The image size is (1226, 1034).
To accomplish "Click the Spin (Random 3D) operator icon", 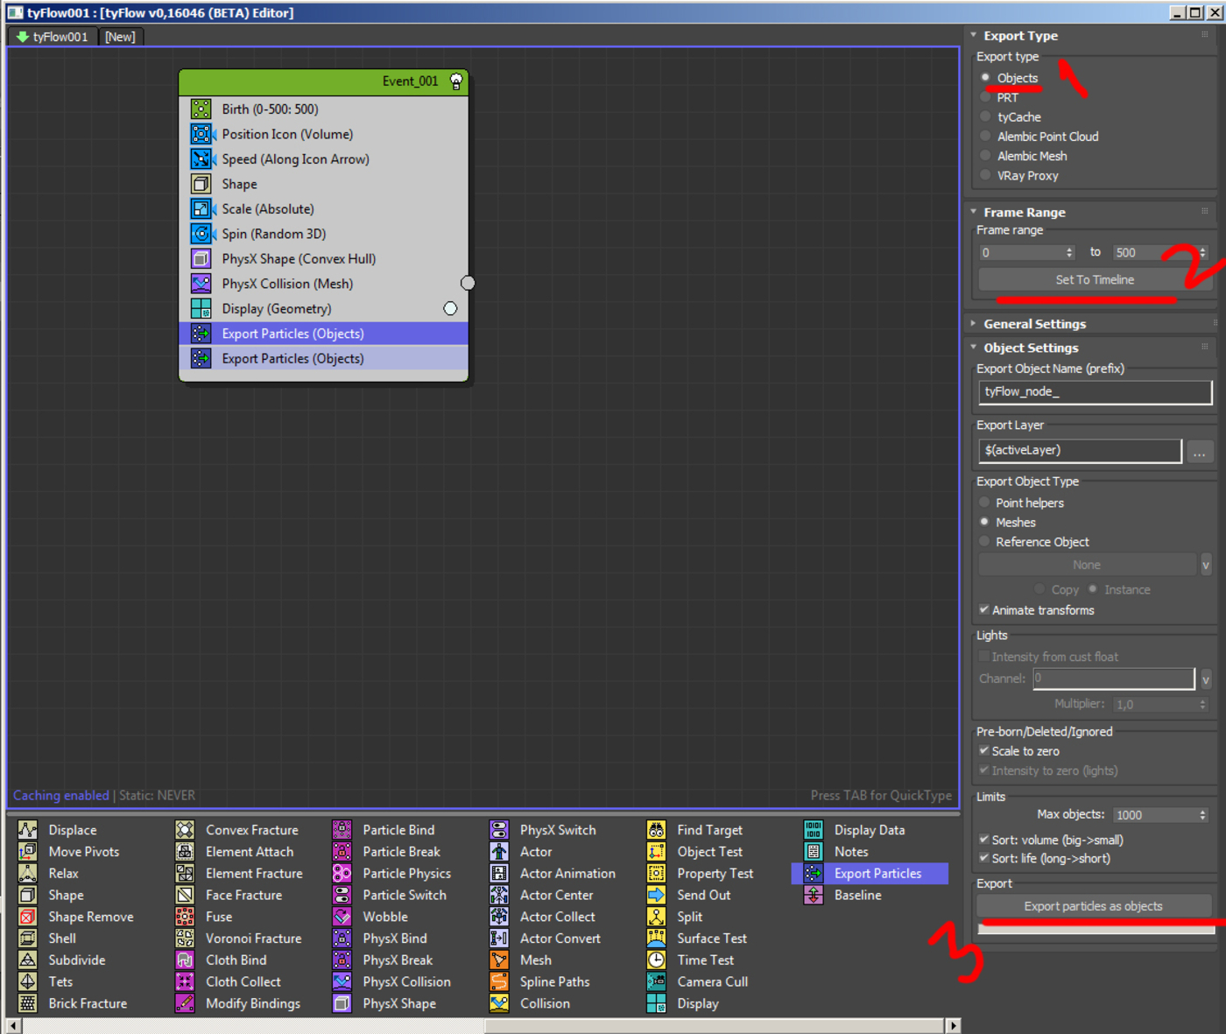I will pos(201,234).
